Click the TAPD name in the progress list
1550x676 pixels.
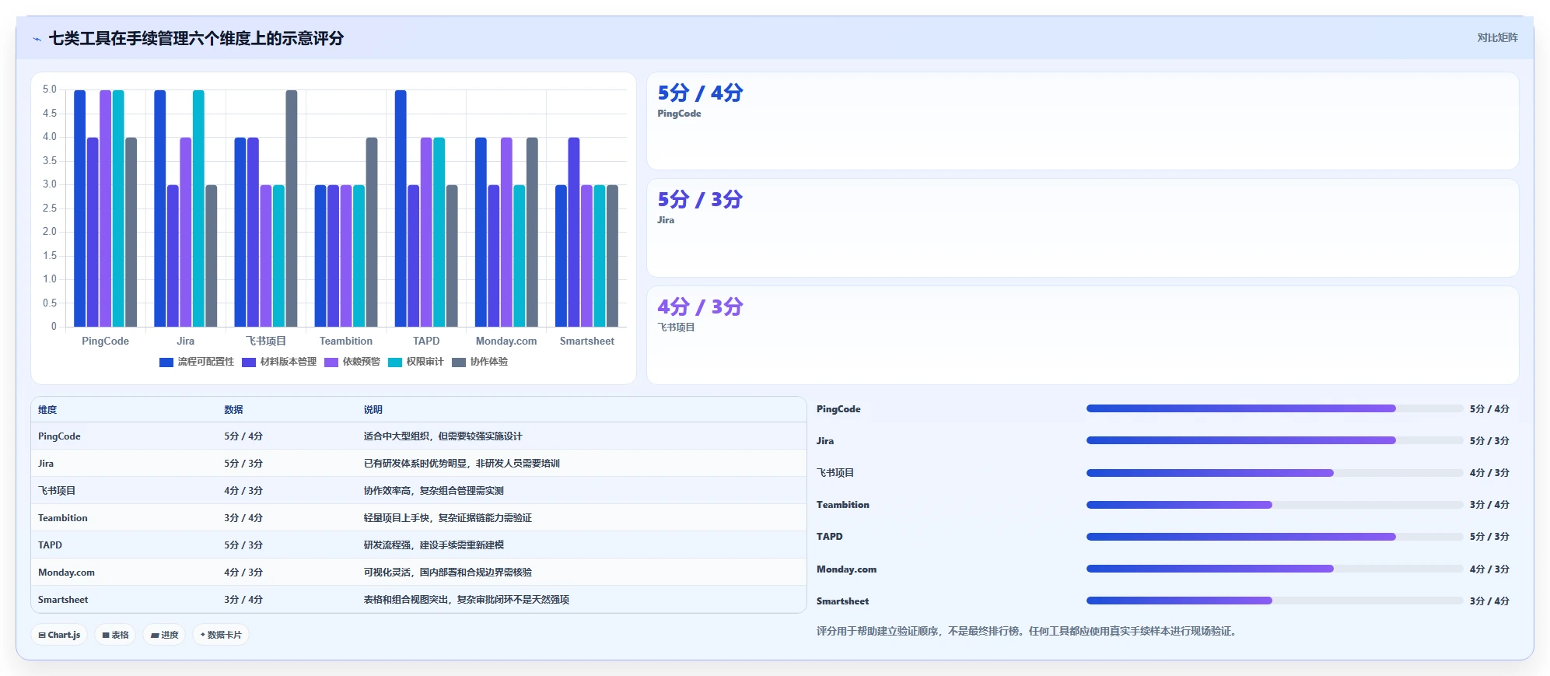[830, 537]
